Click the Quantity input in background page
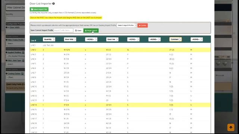The width and height of the screenshot is (239, 134). pos(15,19)
